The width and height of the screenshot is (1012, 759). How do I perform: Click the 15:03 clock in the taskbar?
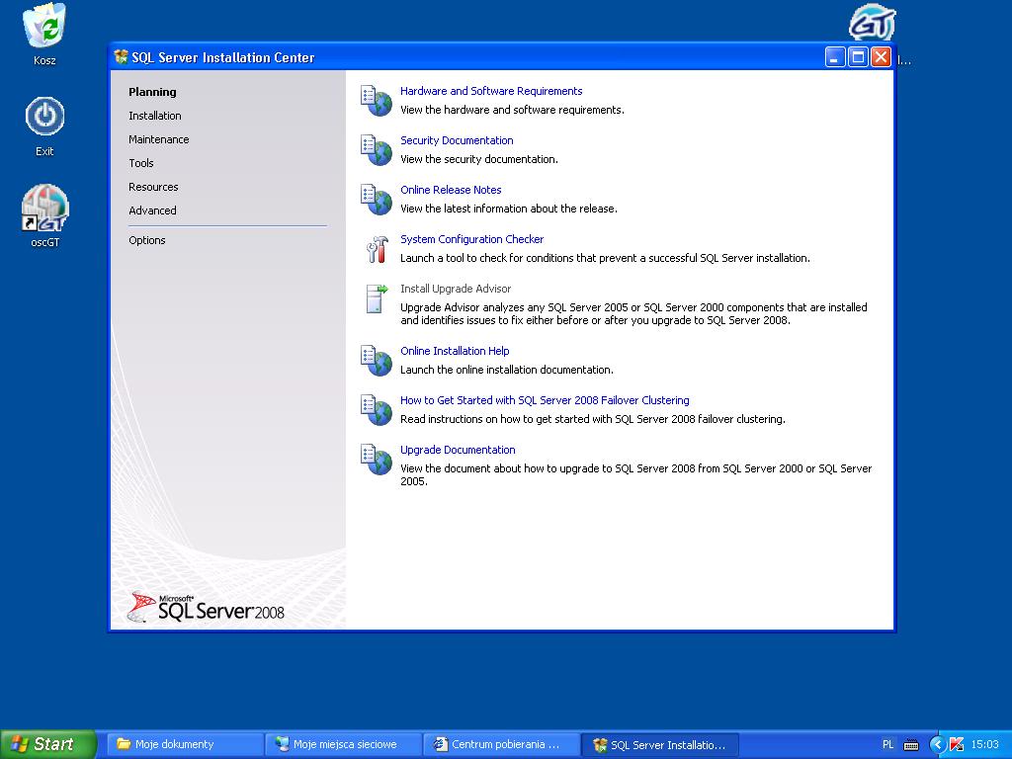click(x=985, y=745)
